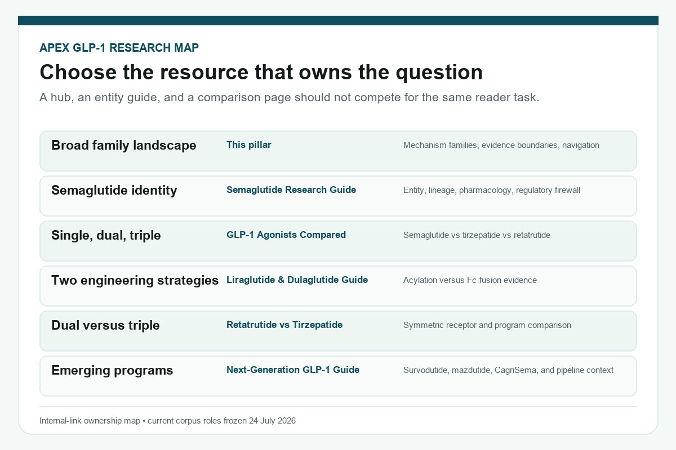
Task: Select the 'Dual versus triple' row title
Action: (x=105, y=326)
